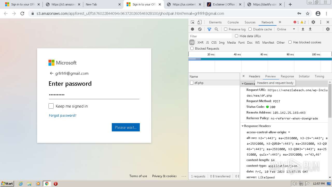Click in the password field

pos(94,95)
